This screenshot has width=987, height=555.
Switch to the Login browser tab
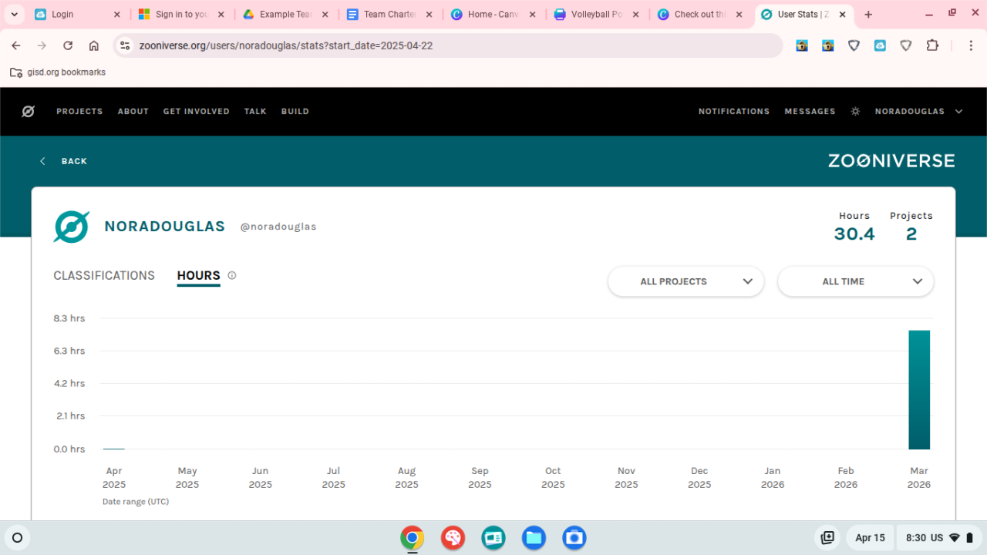78,15
